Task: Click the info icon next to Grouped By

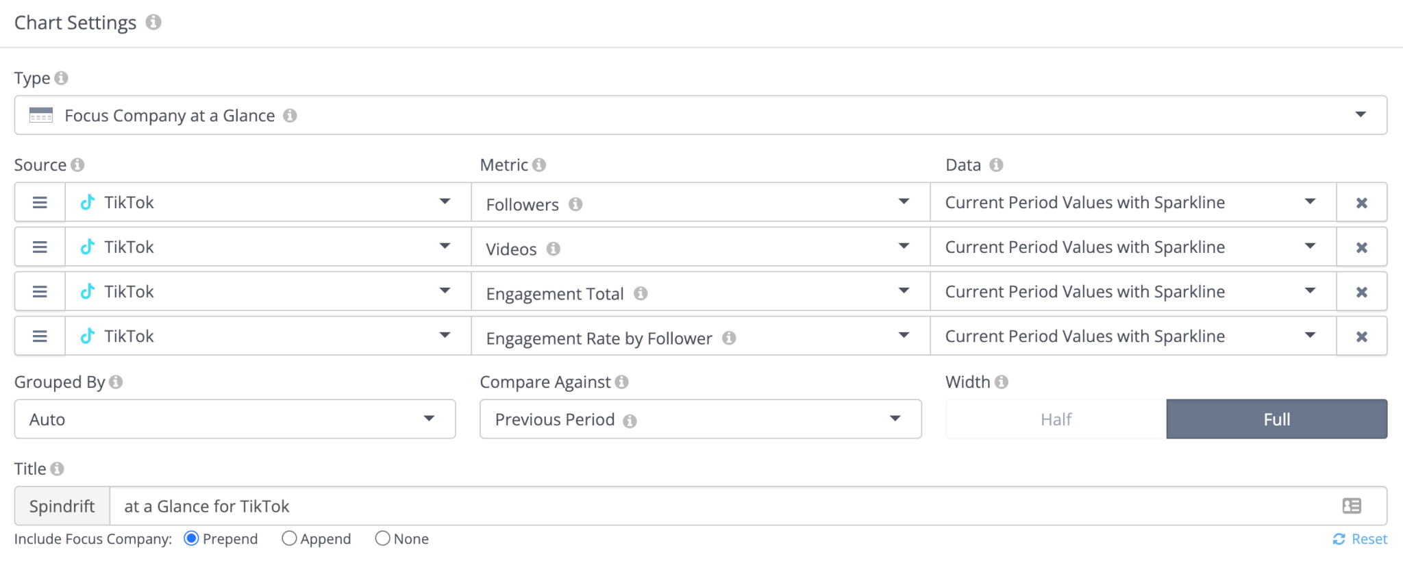Action: tap(115, 382)
